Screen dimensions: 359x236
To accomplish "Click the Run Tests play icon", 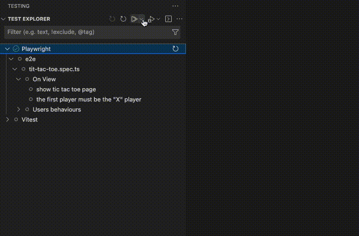I will click(x=134, y=19).
